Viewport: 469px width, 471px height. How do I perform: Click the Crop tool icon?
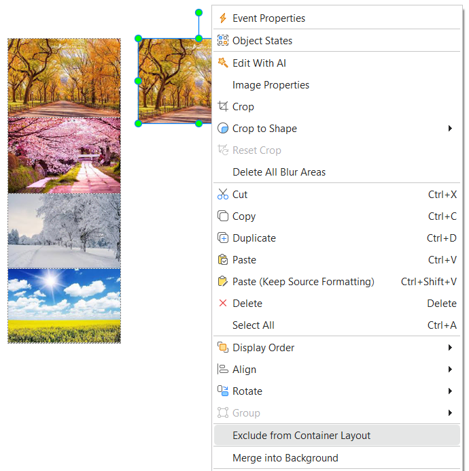pos(223,107)
